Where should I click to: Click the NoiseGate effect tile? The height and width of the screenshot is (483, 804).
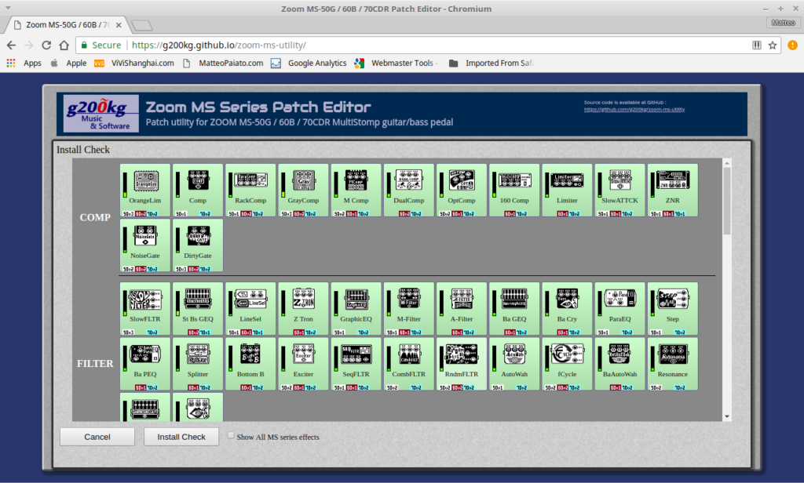[145, 245]
